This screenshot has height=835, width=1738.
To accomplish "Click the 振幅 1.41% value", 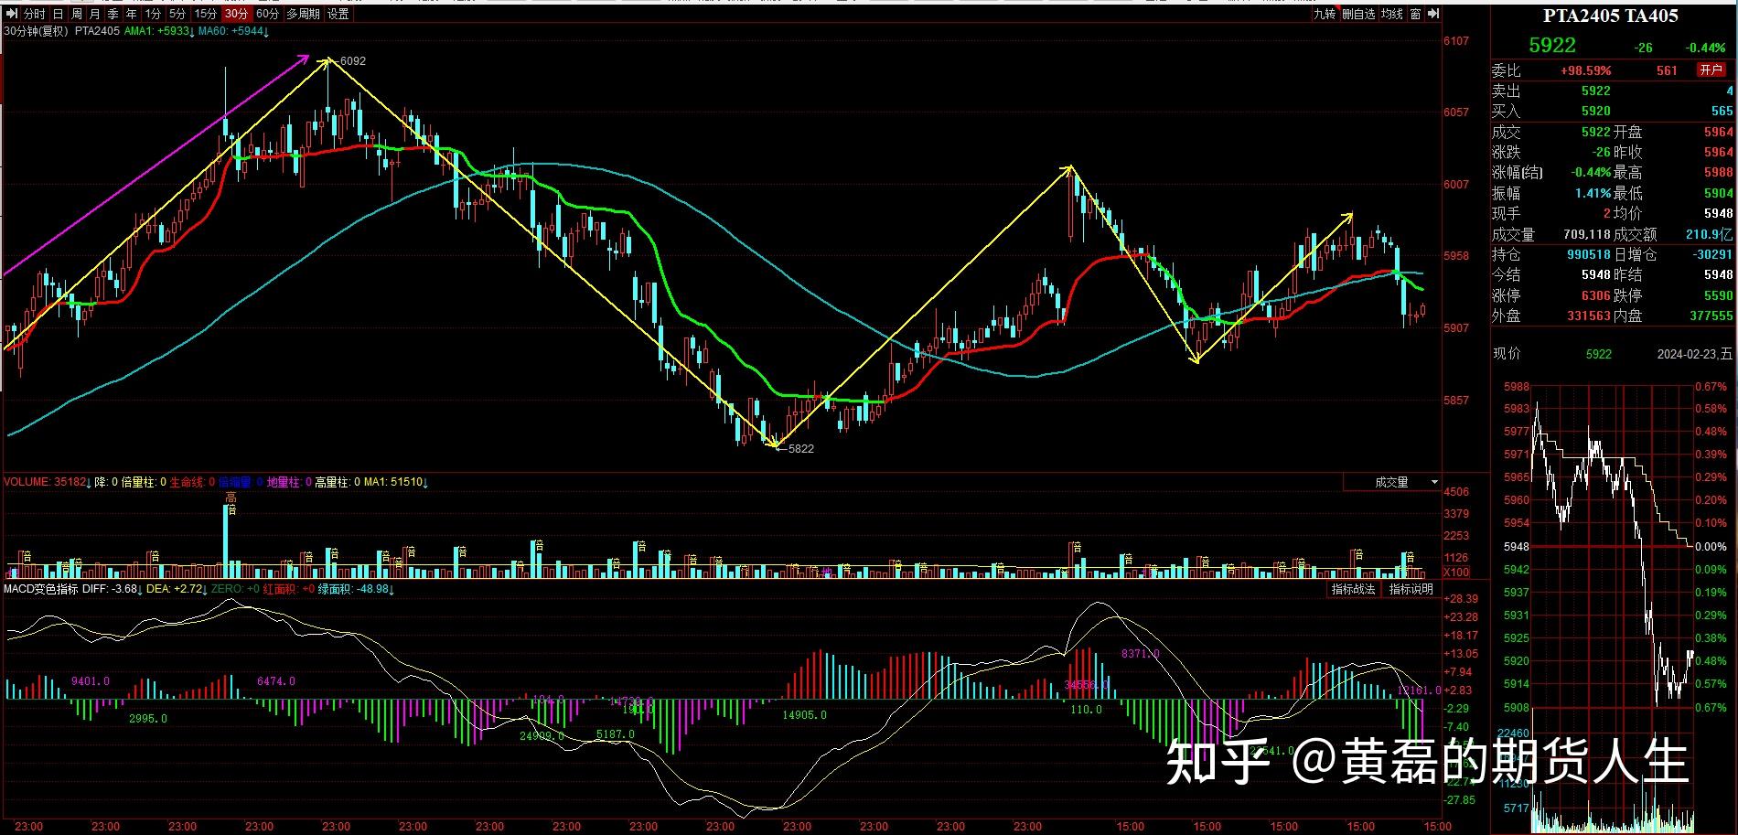I will (1593, 194).
